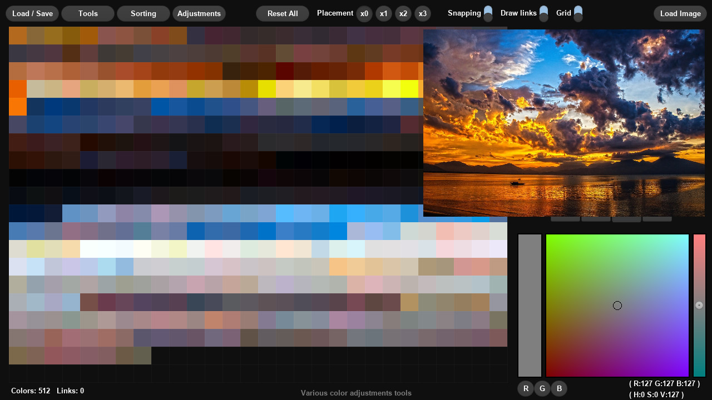
Task: Click the B channel button
Action: point(559,388)
